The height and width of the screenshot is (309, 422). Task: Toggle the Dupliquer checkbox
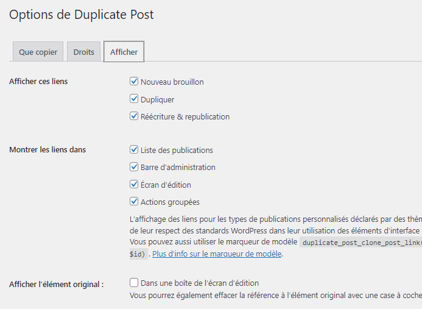(134, 99)
